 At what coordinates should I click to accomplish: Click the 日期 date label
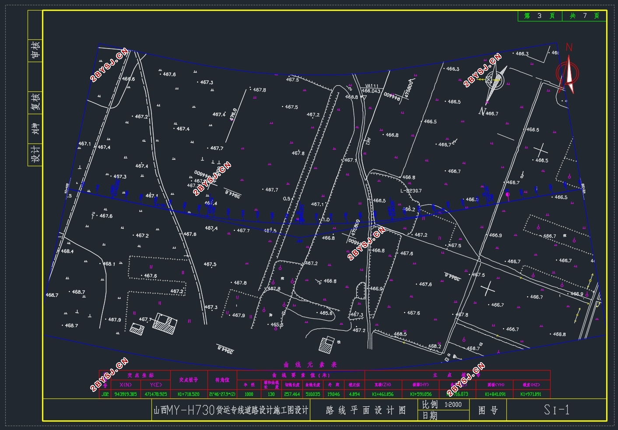click(430, 415)
